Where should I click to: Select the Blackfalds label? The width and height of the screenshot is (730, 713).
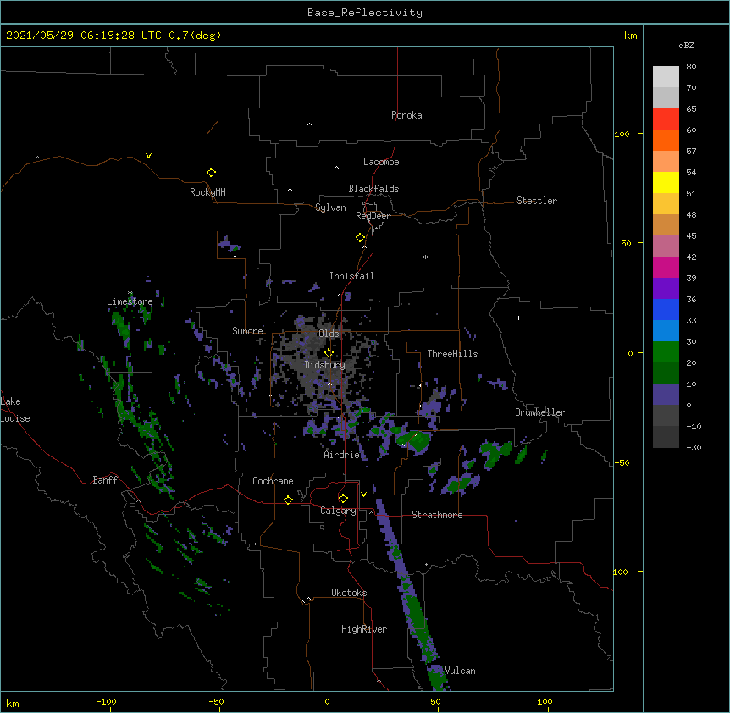pos(373,189)
